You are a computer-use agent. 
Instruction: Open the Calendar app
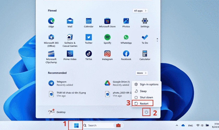[x=89, y=23]
